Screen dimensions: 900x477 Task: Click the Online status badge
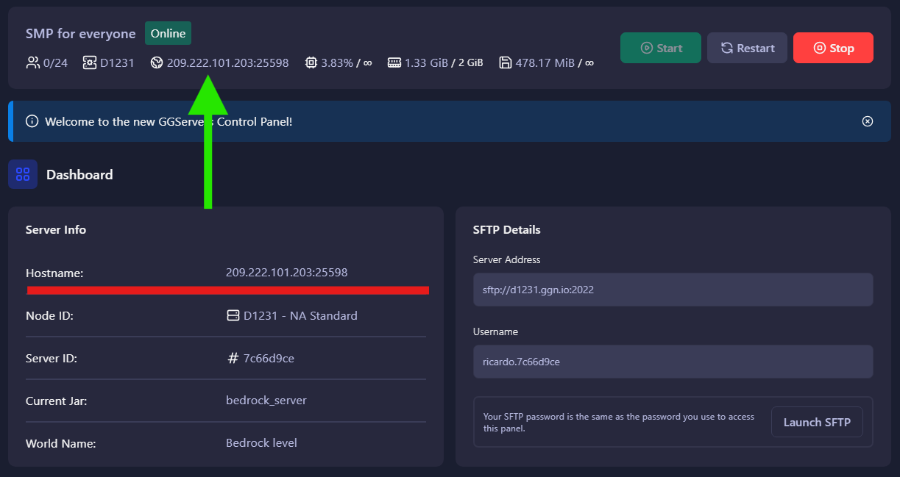[x=168, y=33]
